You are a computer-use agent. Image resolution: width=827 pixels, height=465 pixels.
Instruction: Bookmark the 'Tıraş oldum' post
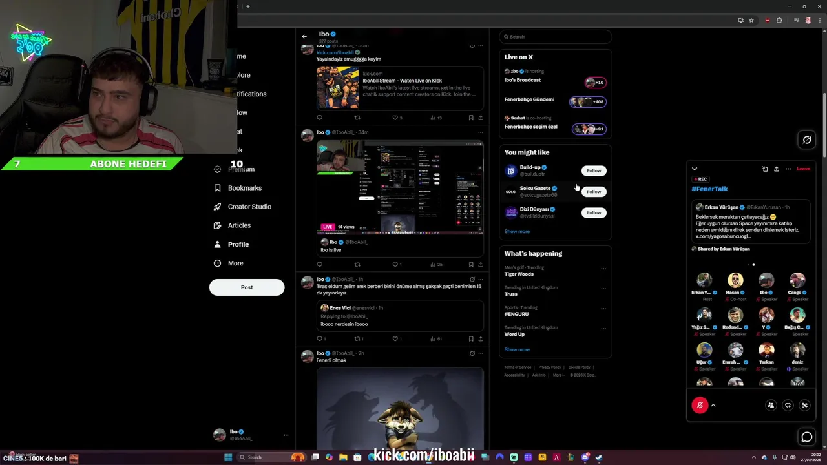(470, 338)
